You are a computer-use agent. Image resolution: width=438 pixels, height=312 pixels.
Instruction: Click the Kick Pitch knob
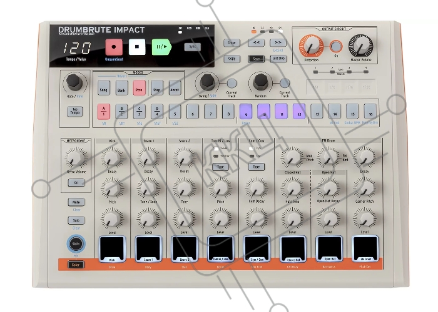coord(112,188)
